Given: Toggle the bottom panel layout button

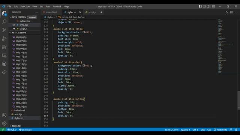Looking at the screenshot, I should pos(204,6).
